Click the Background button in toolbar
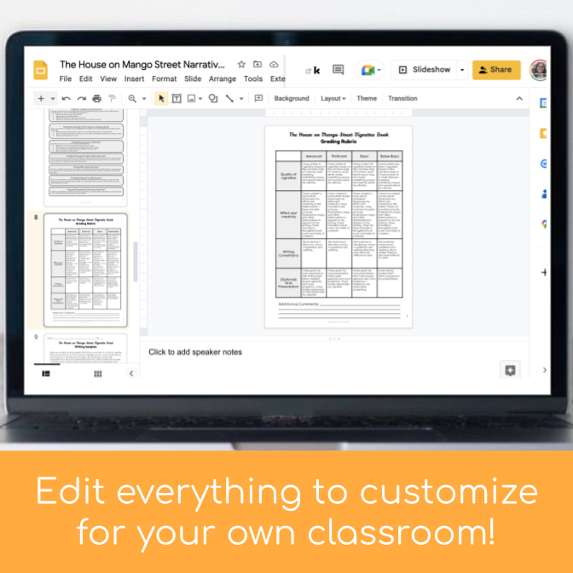Viewport: 573px width, 573px height. coord(292,99)
